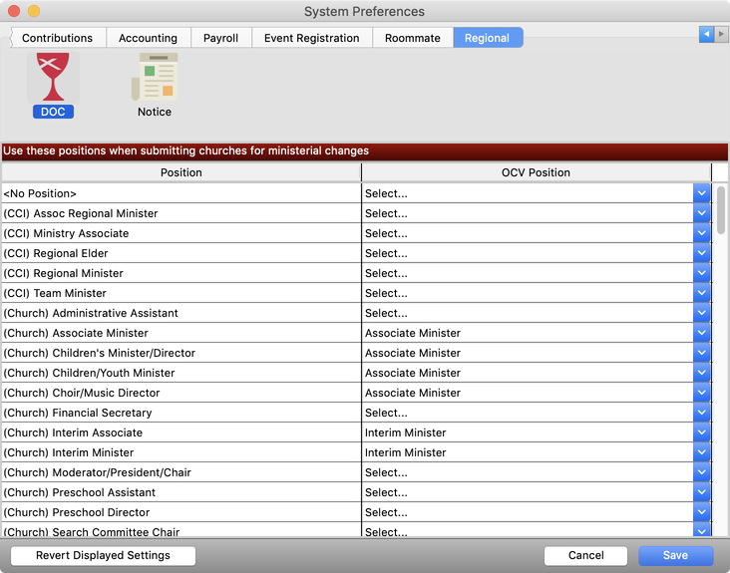Viewport: 730px width, 573px height.
Task: Expand OCV dropdown for No Position row
Action: (x=702, y=193)
